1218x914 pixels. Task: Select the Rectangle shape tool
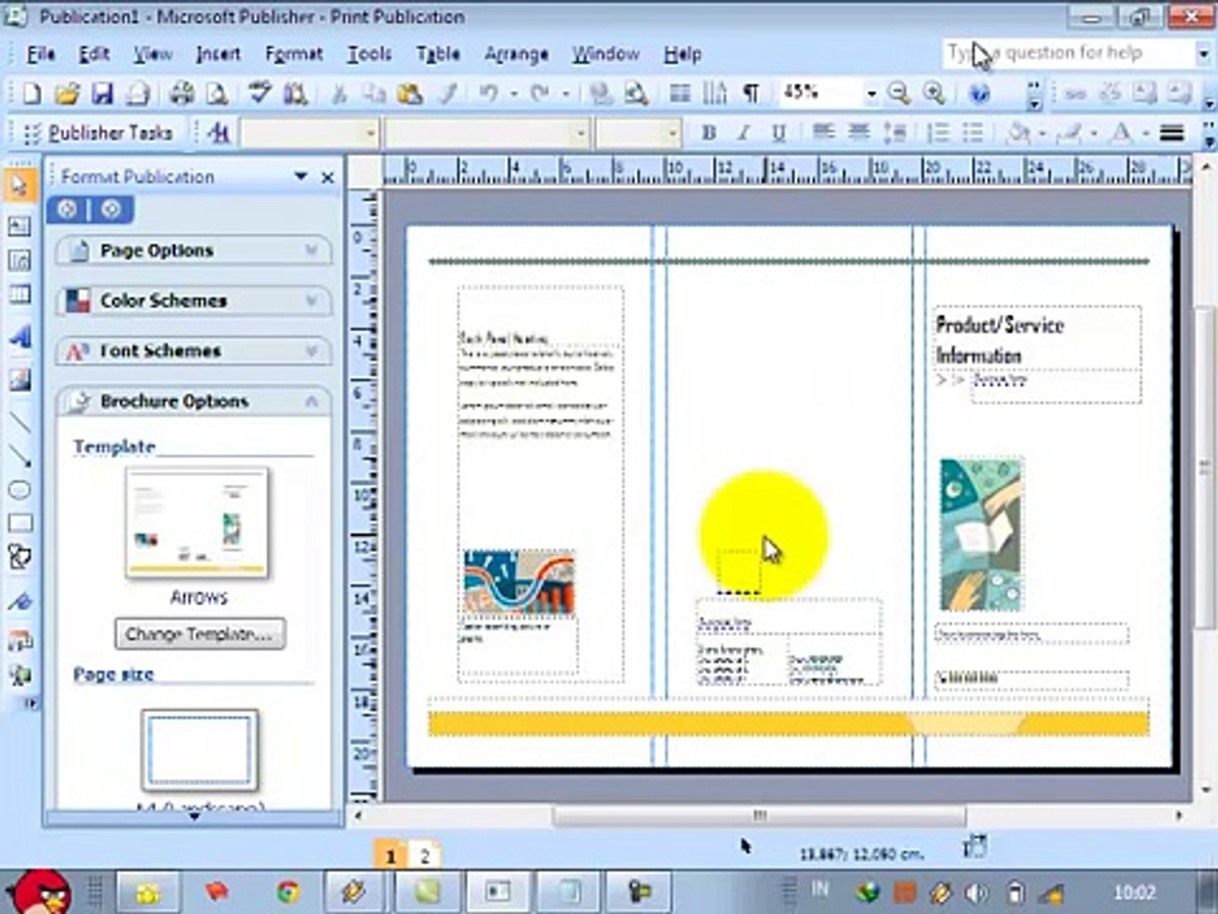pyautogui.click(x=19, y=523)
